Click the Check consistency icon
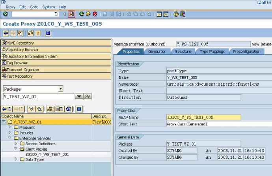The image size is (272, 176). click(30, 33)
